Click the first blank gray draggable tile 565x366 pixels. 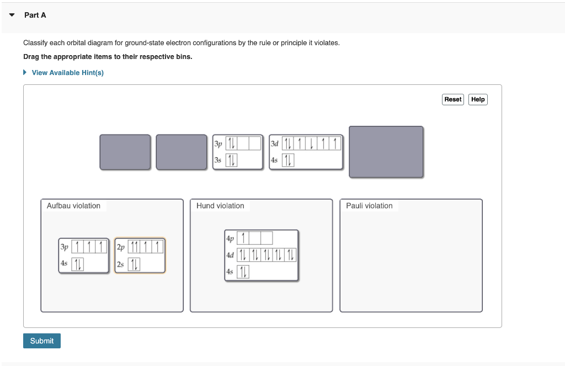(x=125, y=152)
